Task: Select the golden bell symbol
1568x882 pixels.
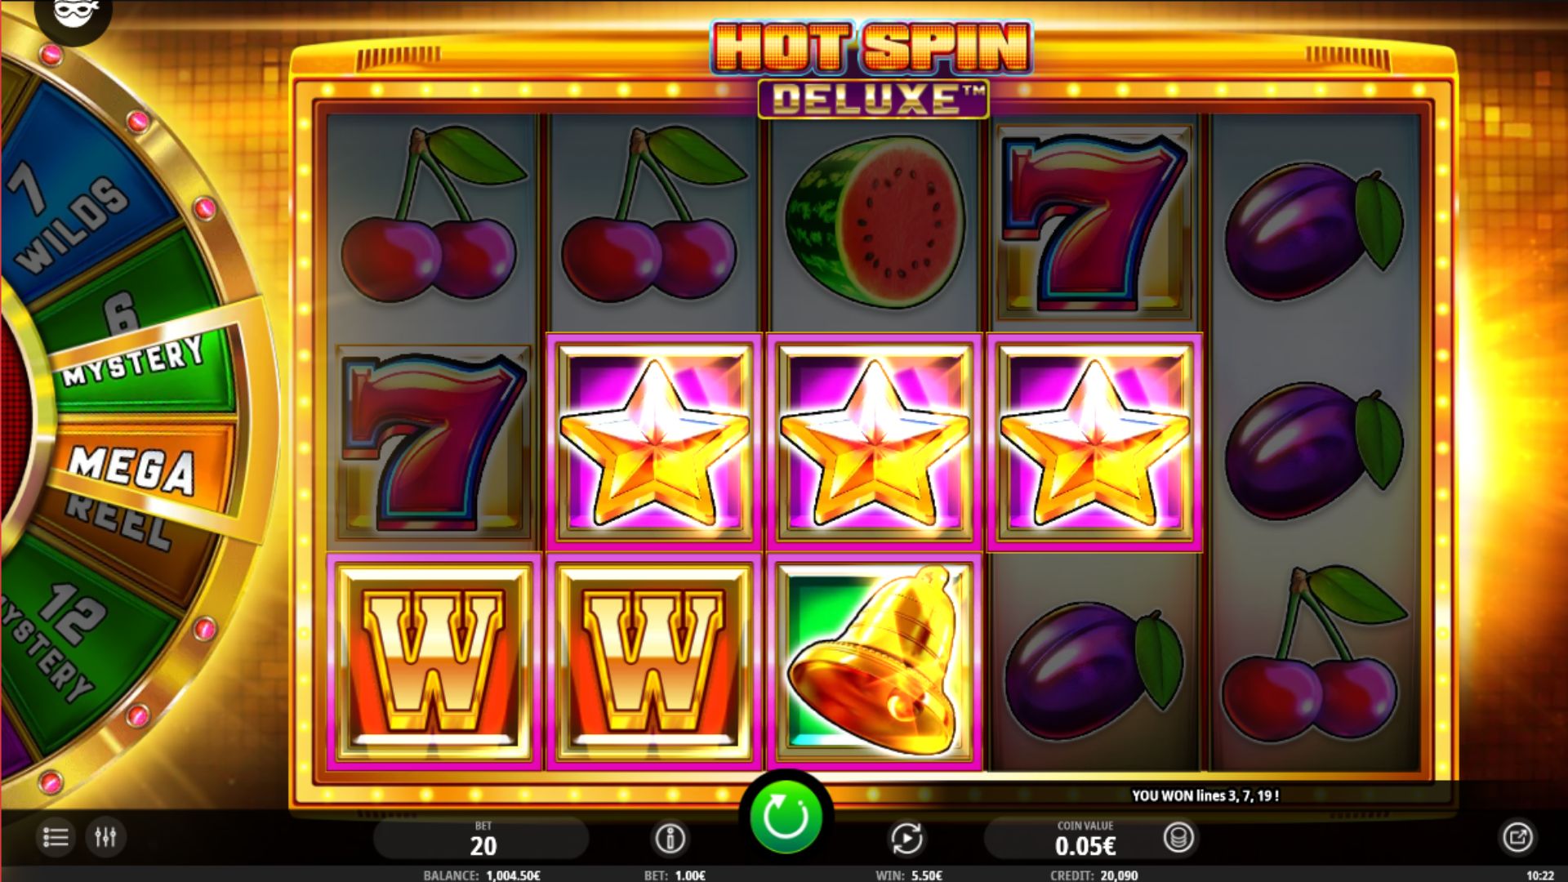Action: coord(875,661)
